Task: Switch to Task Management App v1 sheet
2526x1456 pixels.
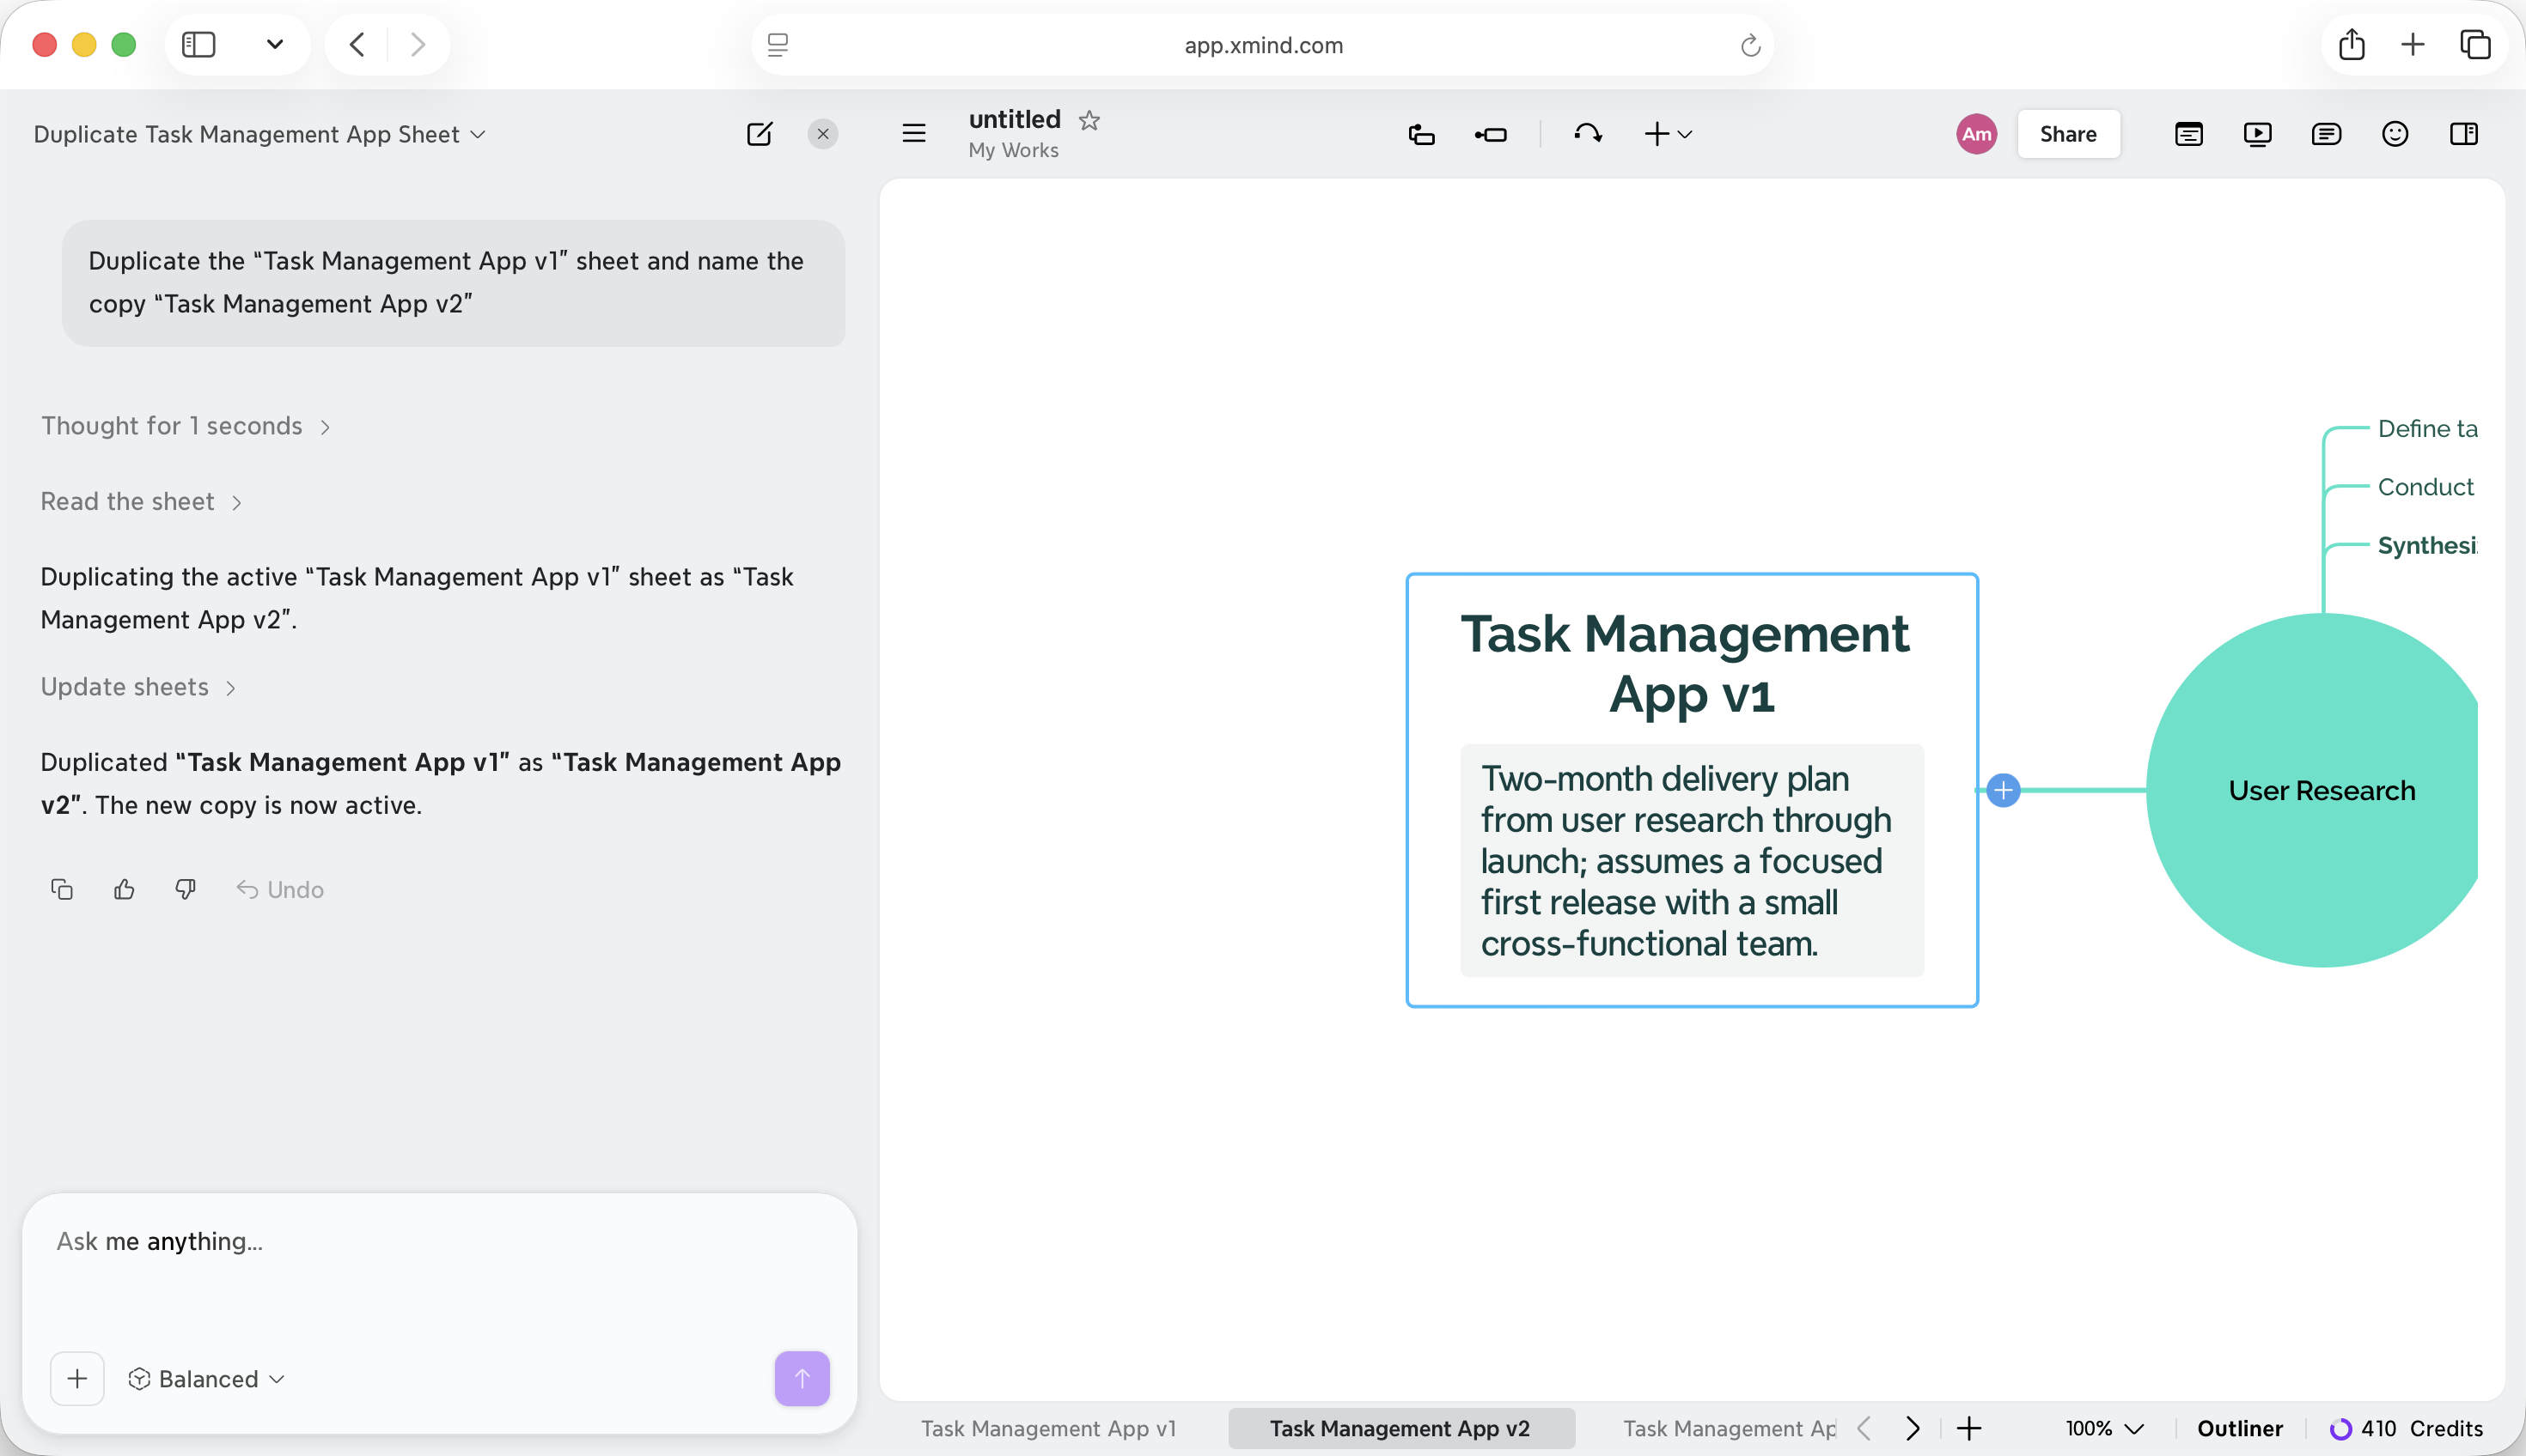Action: (1048, 1428)
